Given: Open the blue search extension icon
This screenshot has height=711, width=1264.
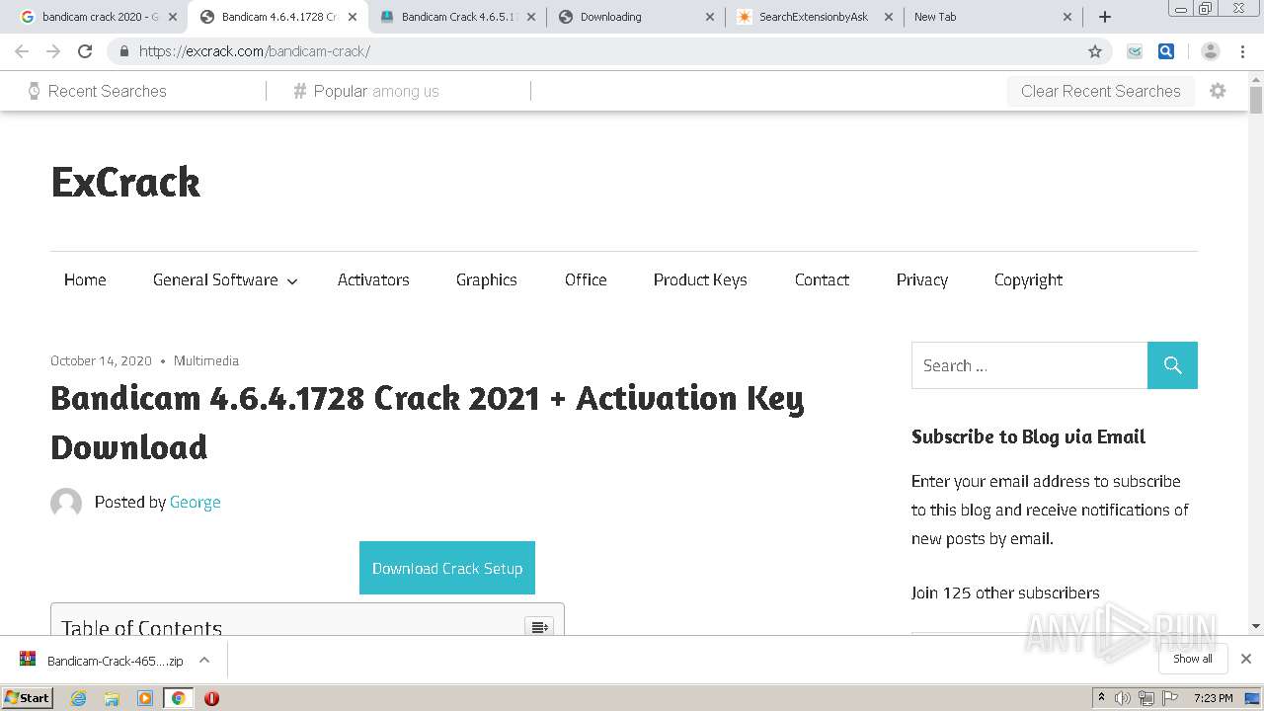Looking at the screenshot, I should 1166,51.
